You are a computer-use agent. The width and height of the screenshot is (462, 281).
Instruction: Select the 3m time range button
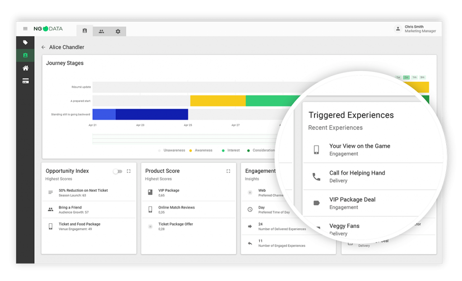click(422, 78)
